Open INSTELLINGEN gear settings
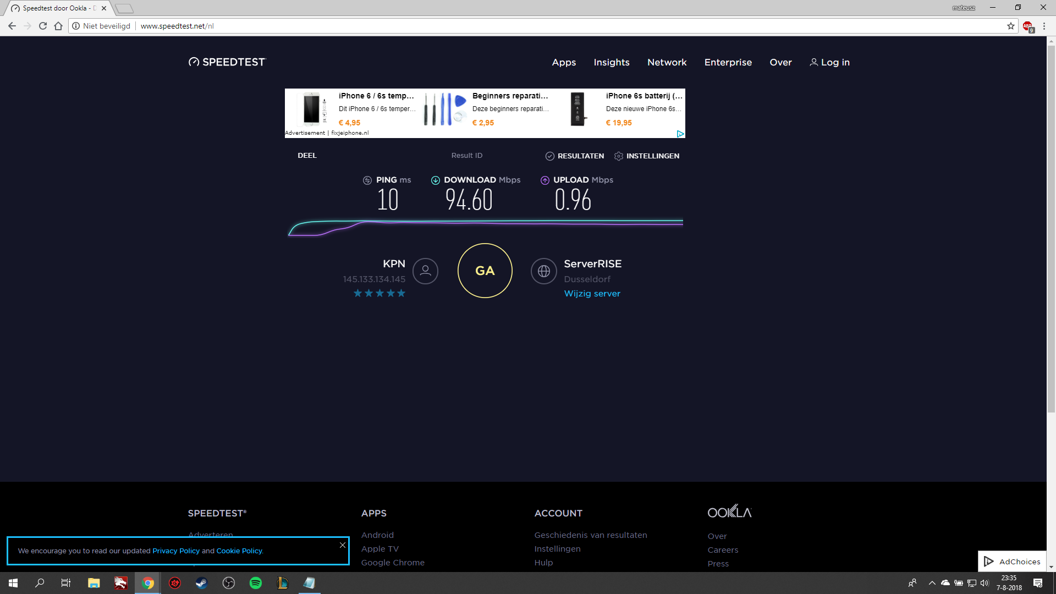The height and width of the screenshot is (594, 1056). (647, 156)
